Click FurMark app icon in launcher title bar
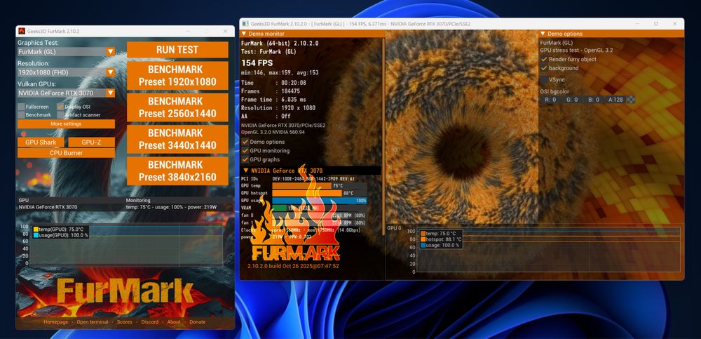This screenshot has height=339, width=701. pos(22,32)
